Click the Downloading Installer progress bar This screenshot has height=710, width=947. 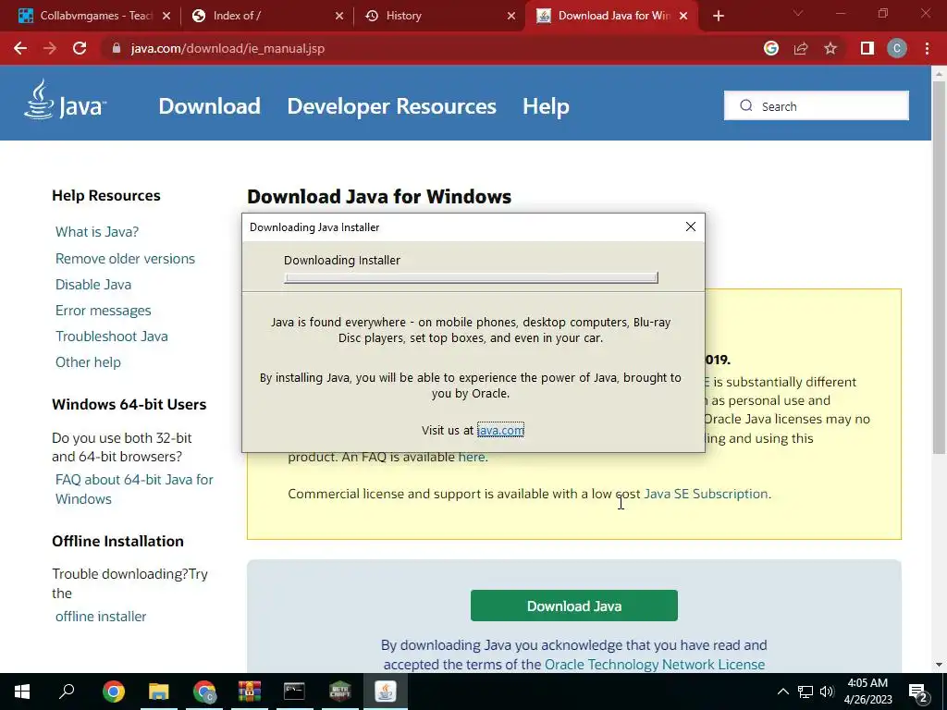click(471, 277)
